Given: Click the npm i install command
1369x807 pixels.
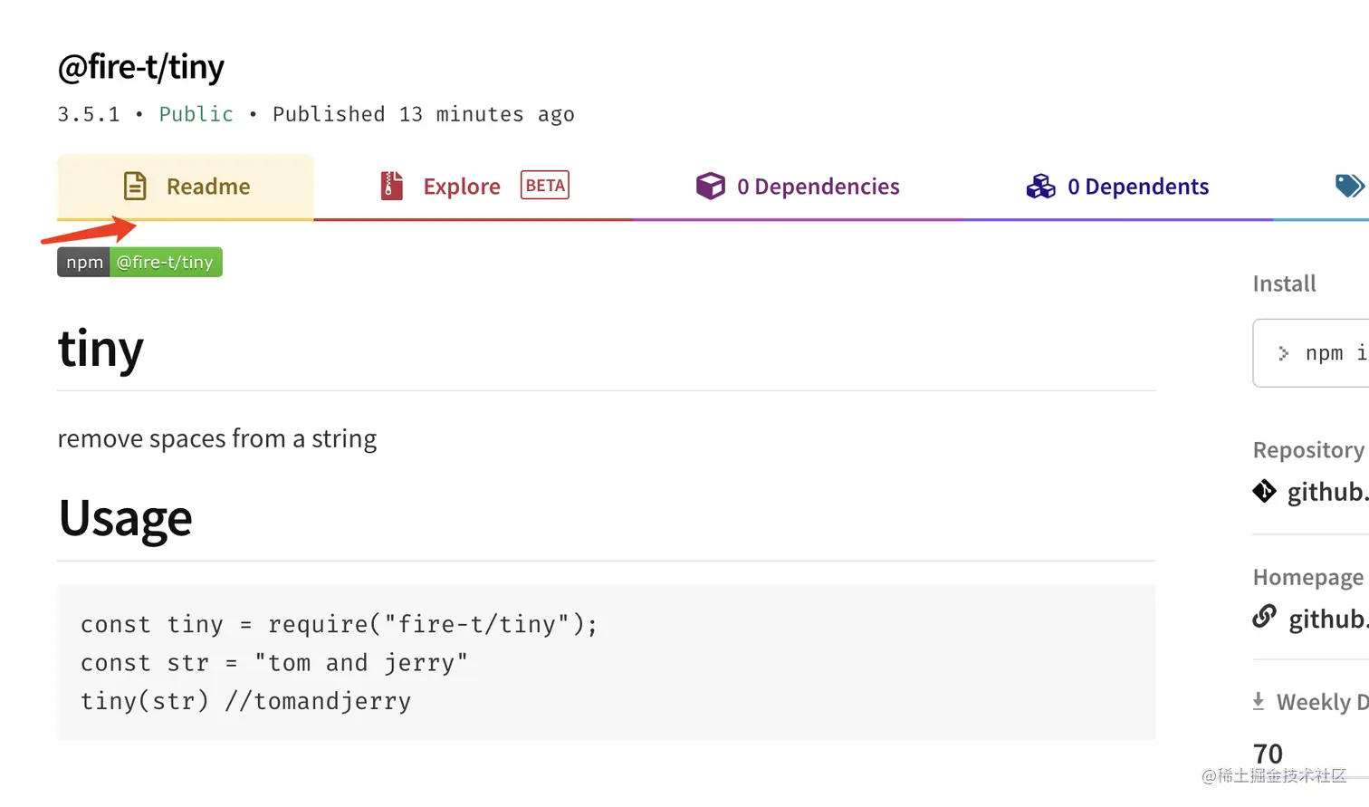Looking at the screenshot, I should click(1335, 353).
